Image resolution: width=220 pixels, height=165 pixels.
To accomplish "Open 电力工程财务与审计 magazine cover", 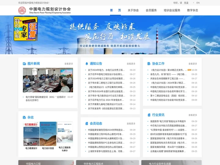I will click(65, 134).
